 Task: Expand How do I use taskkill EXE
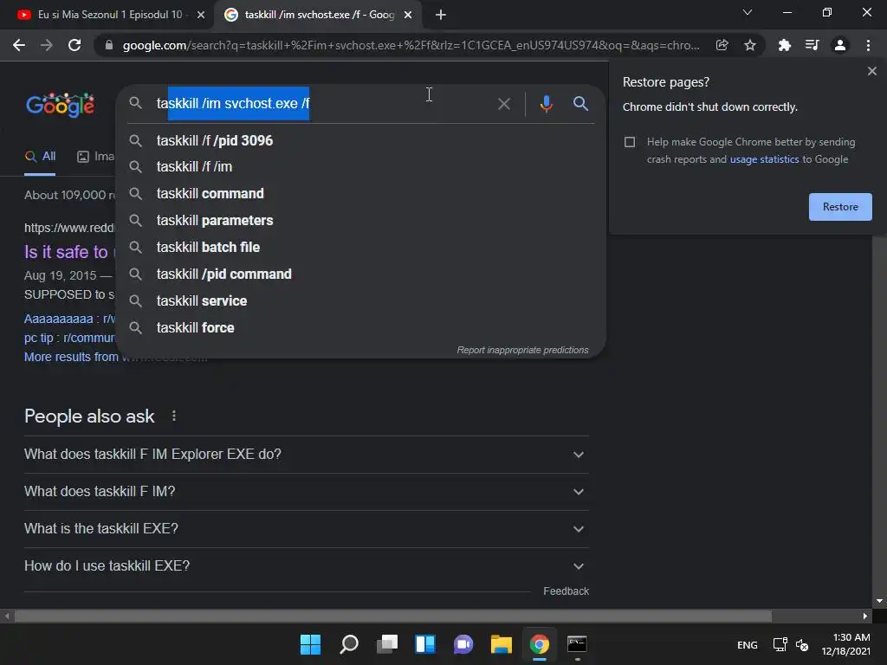[306, 566]
